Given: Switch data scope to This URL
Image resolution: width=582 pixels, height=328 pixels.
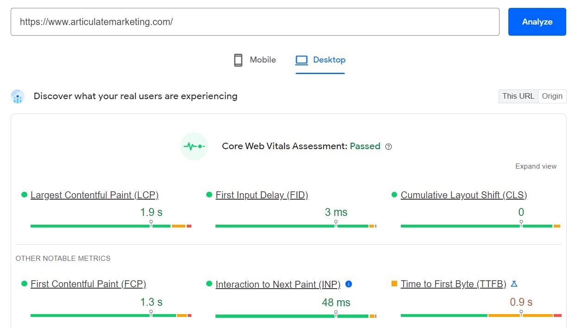Looking at the screenshot, I should tap(518, 96).
